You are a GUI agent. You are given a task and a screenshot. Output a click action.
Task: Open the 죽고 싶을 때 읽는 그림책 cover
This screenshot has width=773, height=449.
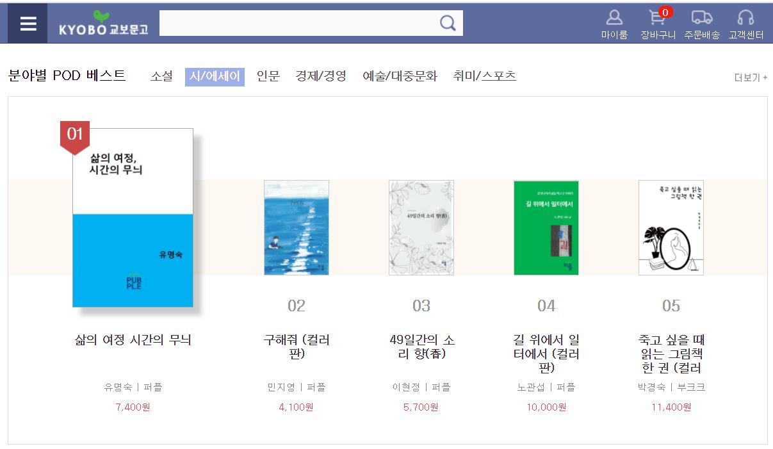[671, 227]
